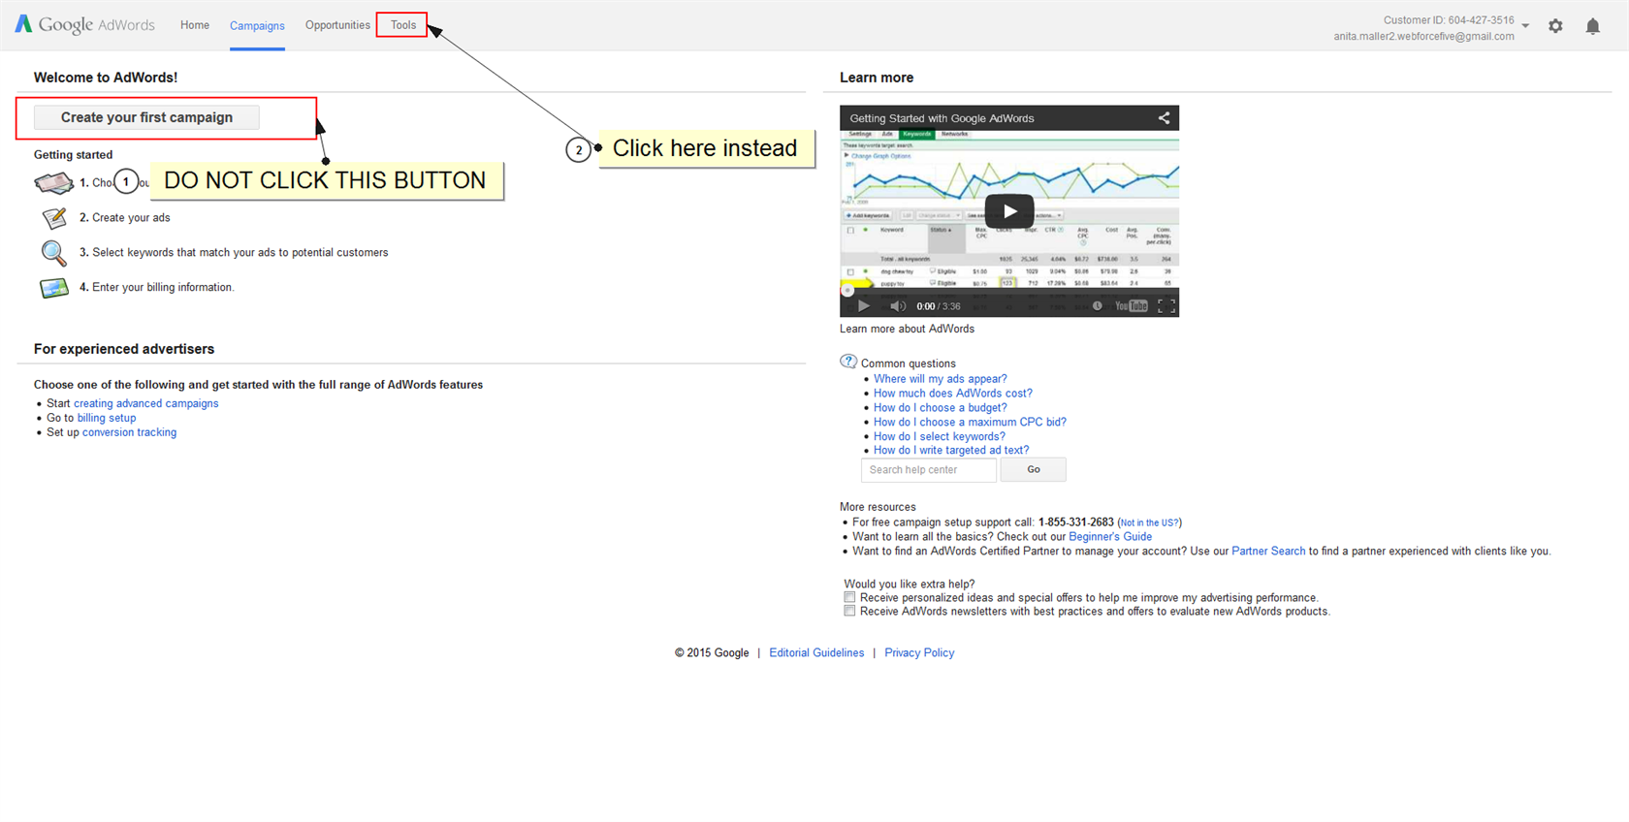Screen dimensions: 1629x822
Task: Click the magnifying glass keywords icon
Action: pos(53,253)
